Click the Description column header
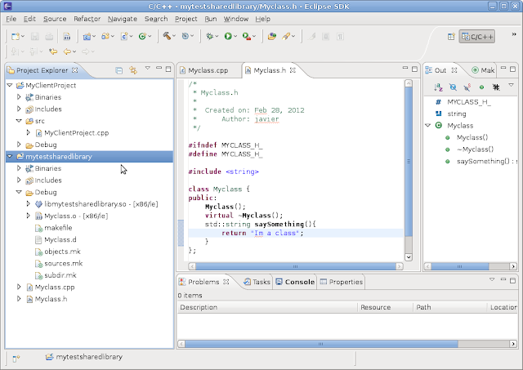Image resolution: width=523 pixels, height=370 pixels. pos(267,307)
